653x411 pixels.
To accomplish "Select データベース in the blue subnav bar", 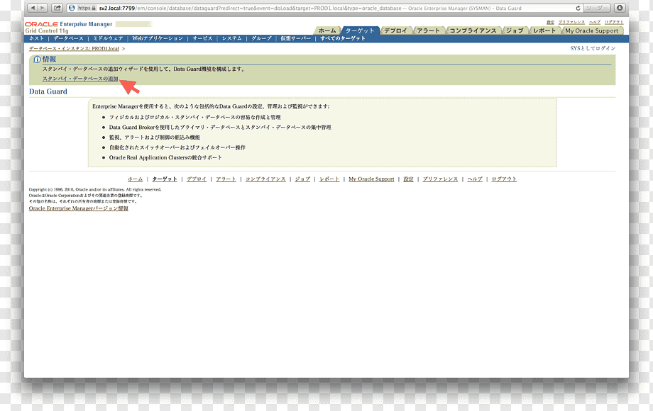I will (68, 38).
